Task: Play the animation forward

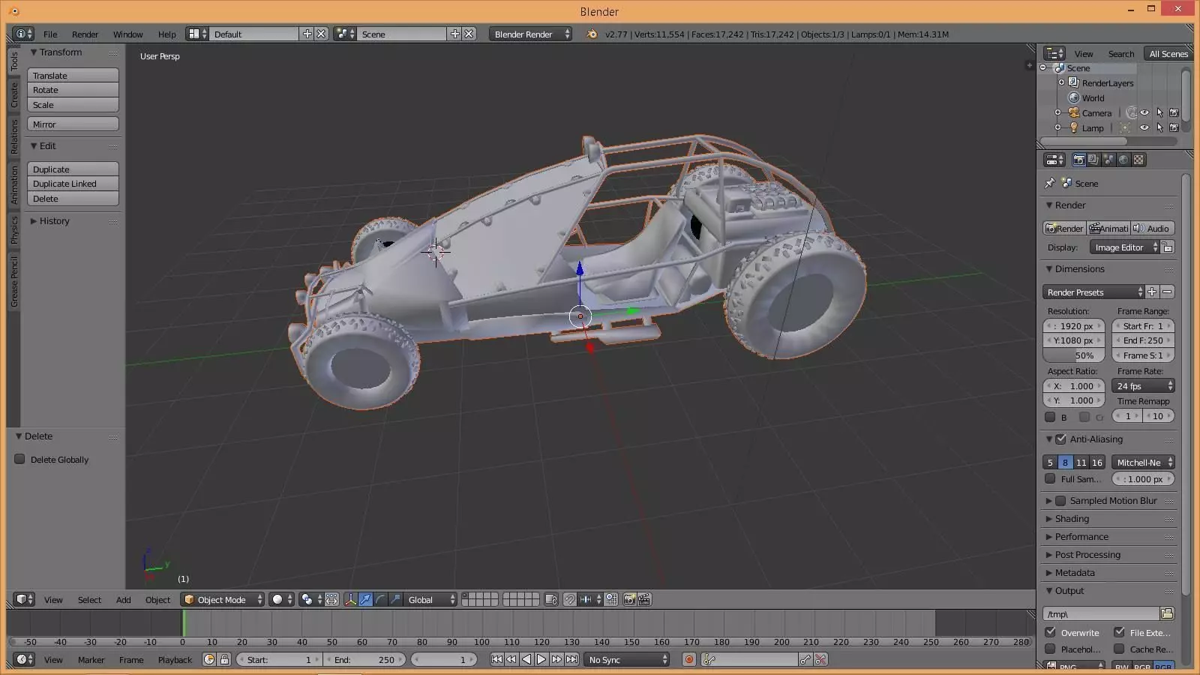Action: point(541,659)
